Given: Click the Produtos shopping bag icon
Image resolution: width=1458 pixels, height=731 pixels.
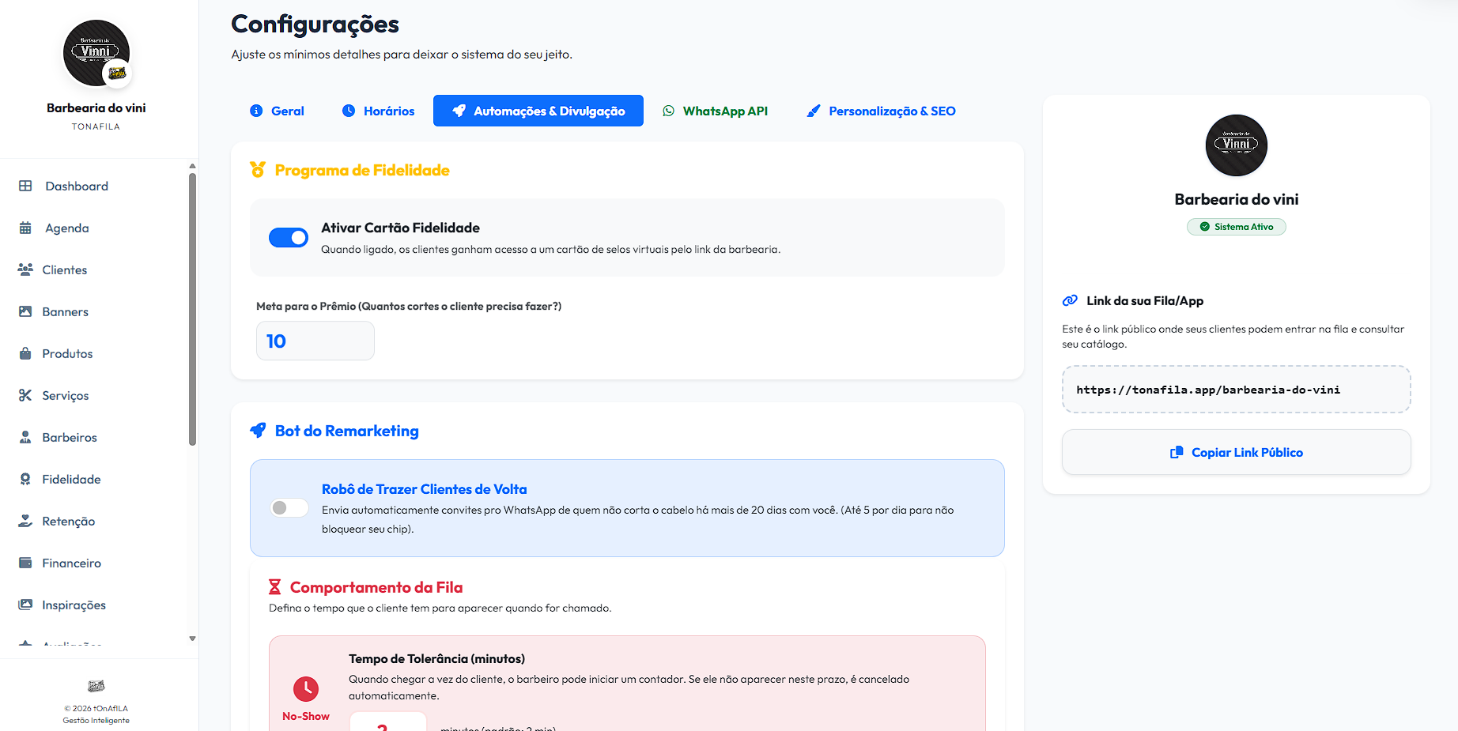Looking at the screenshot, I should 25,353.
